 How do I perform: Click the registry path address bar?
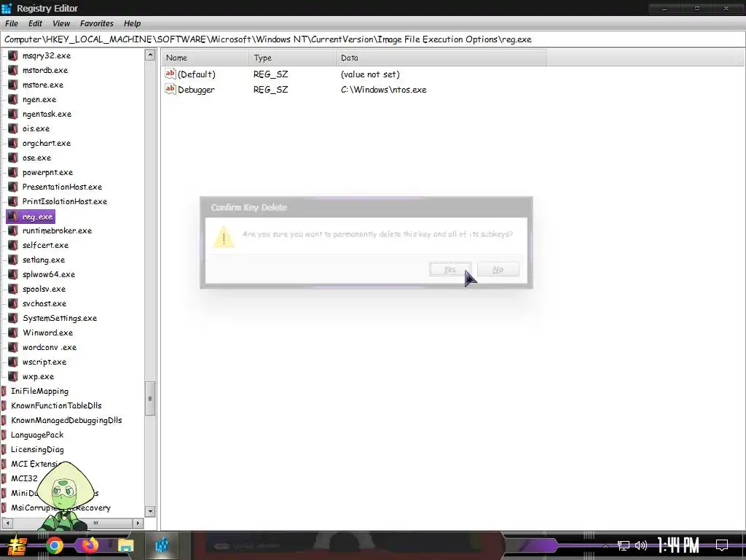[372, 39]
